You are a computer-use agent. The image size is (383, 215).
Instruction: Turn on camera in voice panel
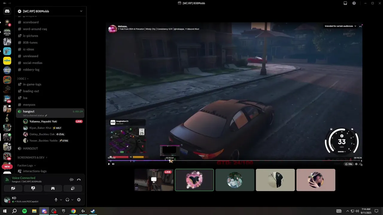click(13, 188)
